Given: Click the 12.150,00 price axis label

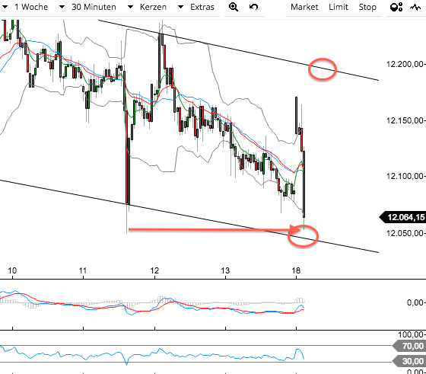Looking at the screenshot, I should tap(405, 120).
